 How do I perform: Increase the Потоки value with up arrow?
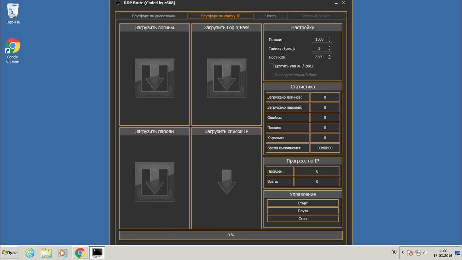(x=329, y=38)
